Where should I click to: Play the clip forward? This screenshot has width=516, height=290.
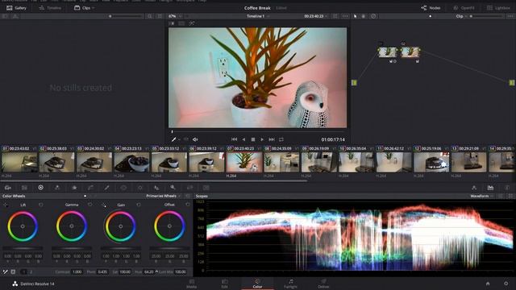tap(262, 139)
